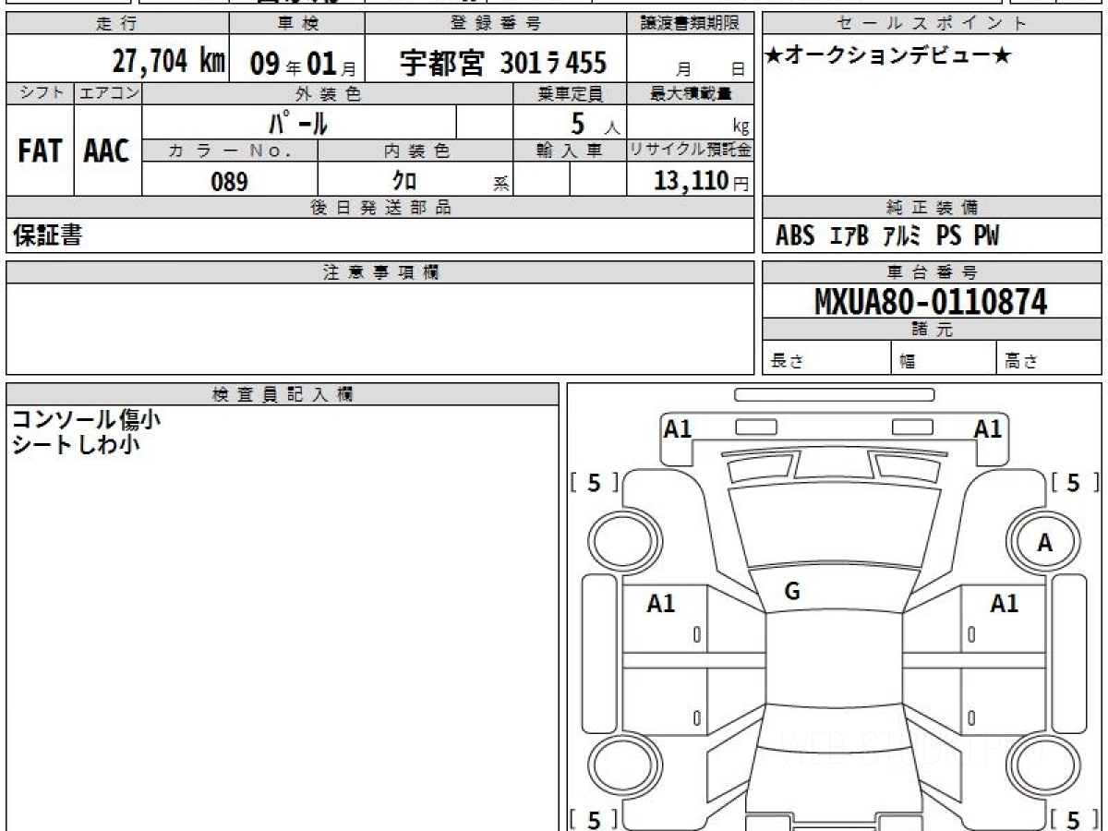Click the A1 mark on the left front door

[x=660, y=604]
